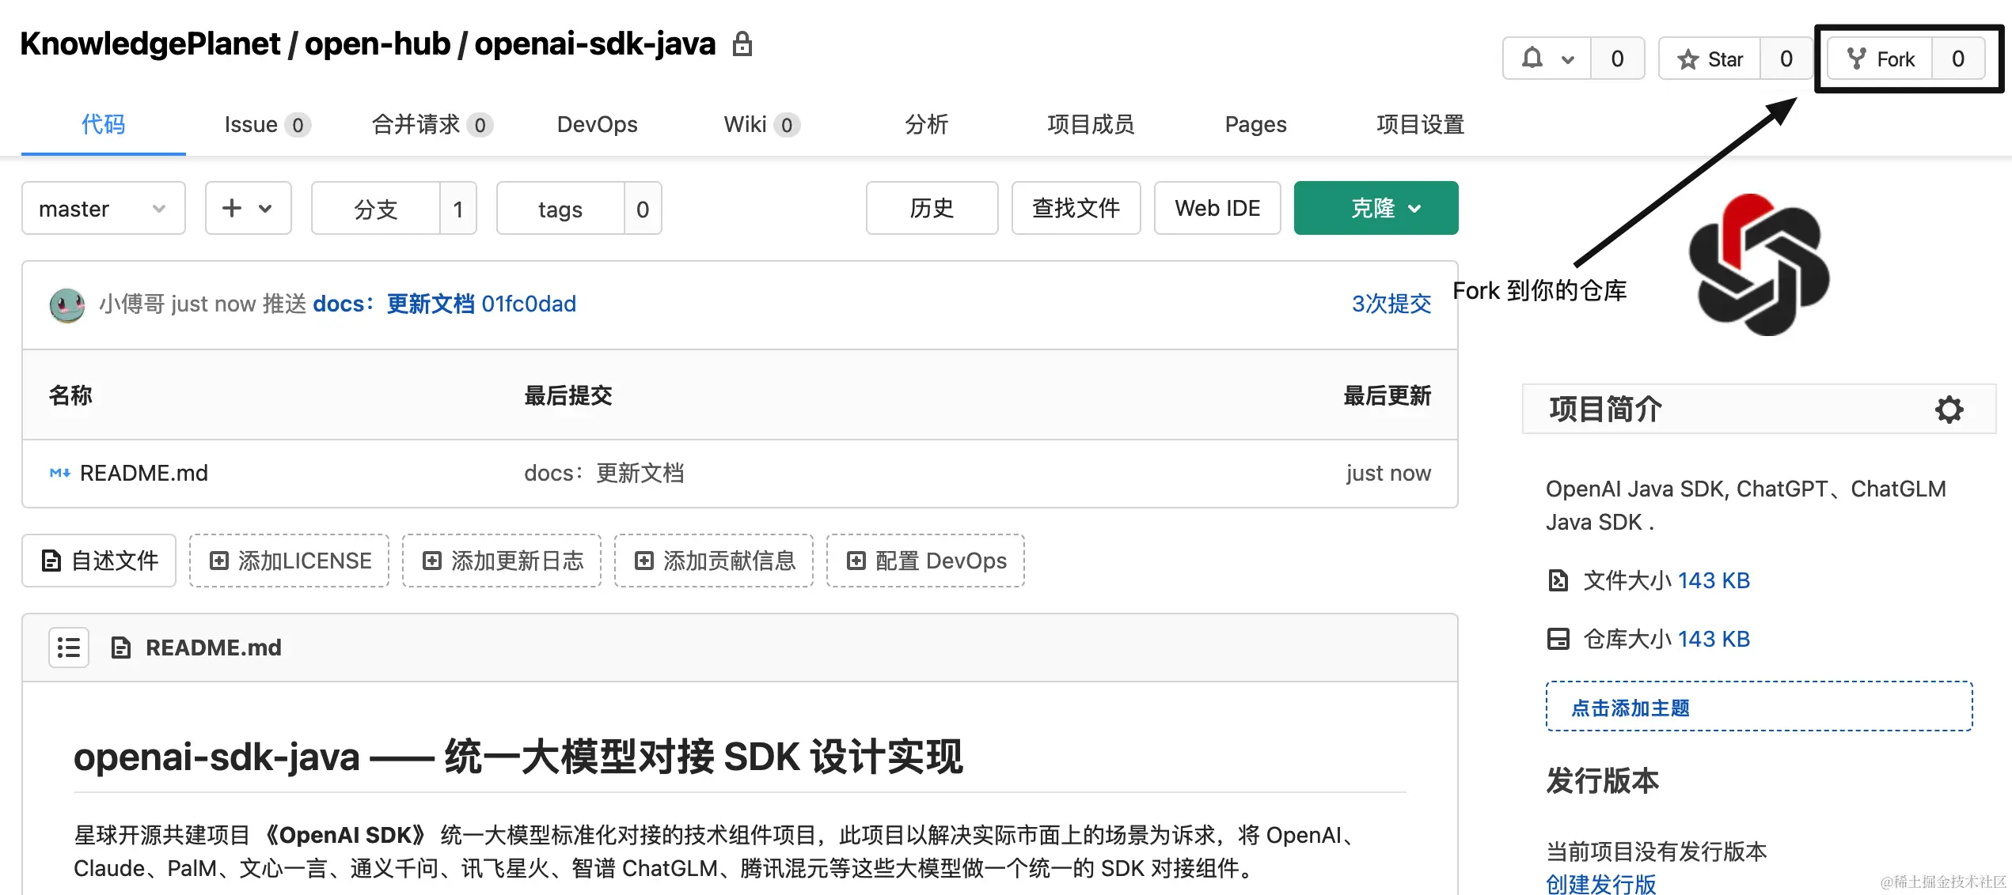Open the 项目成员 tab

click(1091, 124)
